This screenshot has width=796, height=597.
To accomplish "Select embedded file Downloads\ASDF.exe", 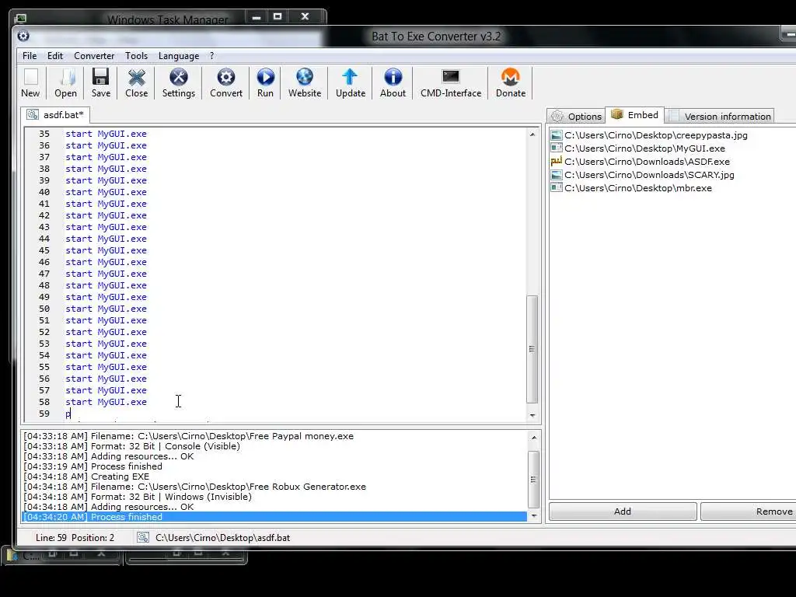I will pyautogui.click(x=648, y=162).
